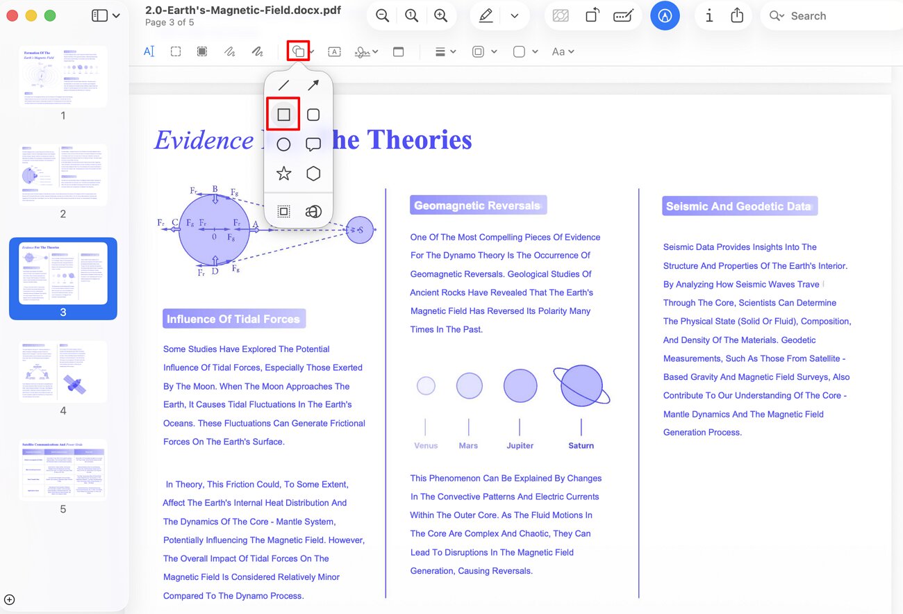Open the Form Filling toolbar

tap(623, 16)
